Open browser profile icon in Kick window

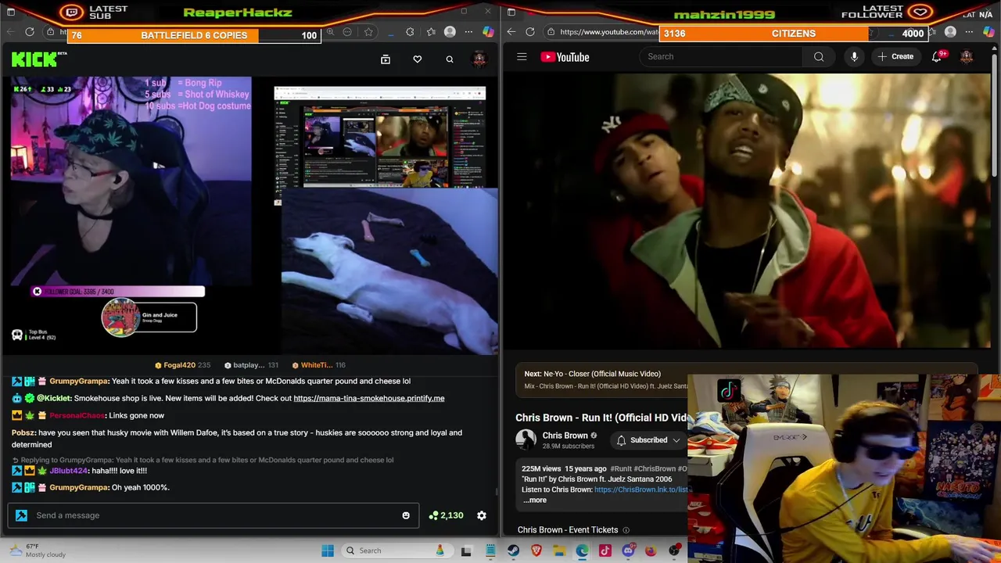(450, 32)
